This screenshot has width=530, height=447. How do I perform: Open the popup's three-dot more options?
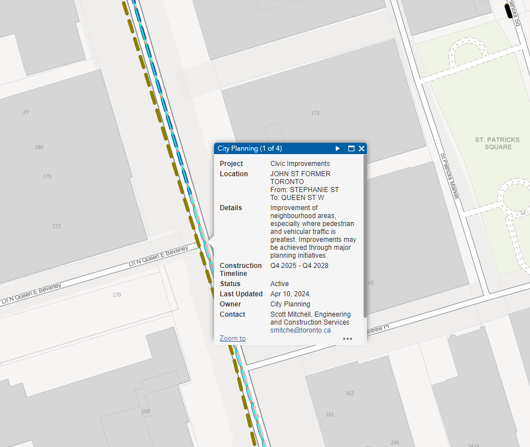(348, 339)
